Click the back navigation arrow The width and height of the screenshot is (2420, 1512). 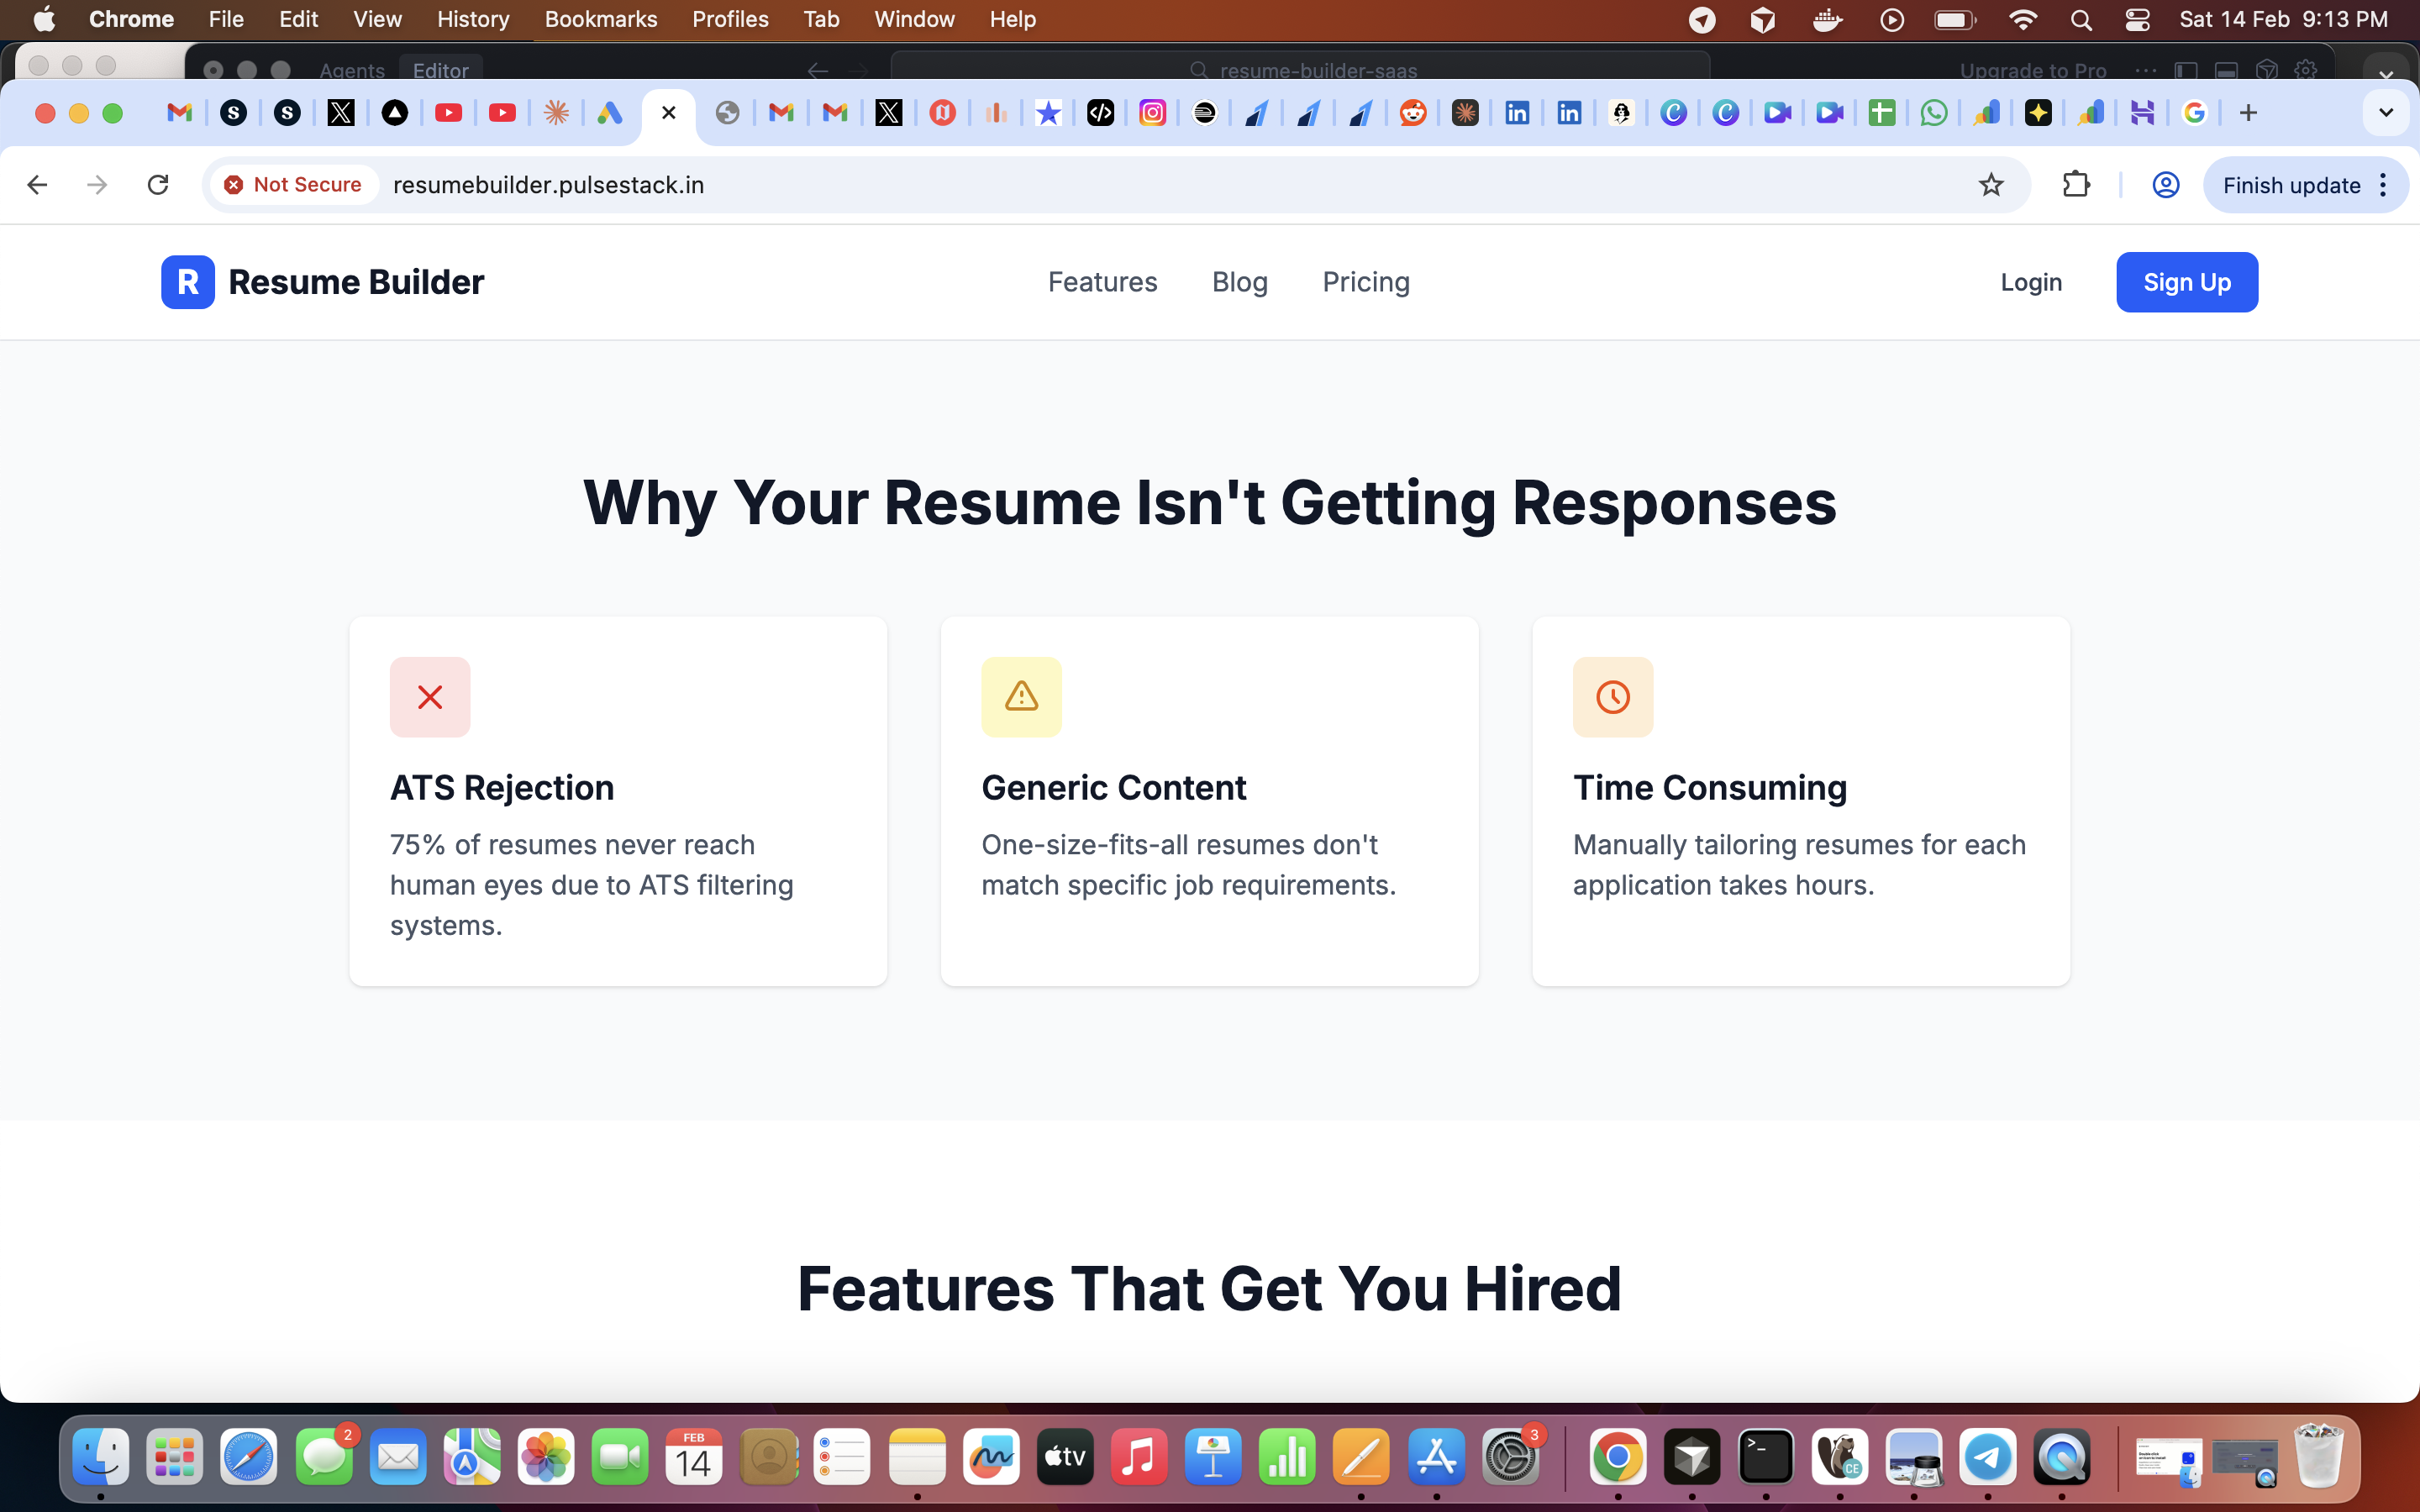(x=36, y=184)
